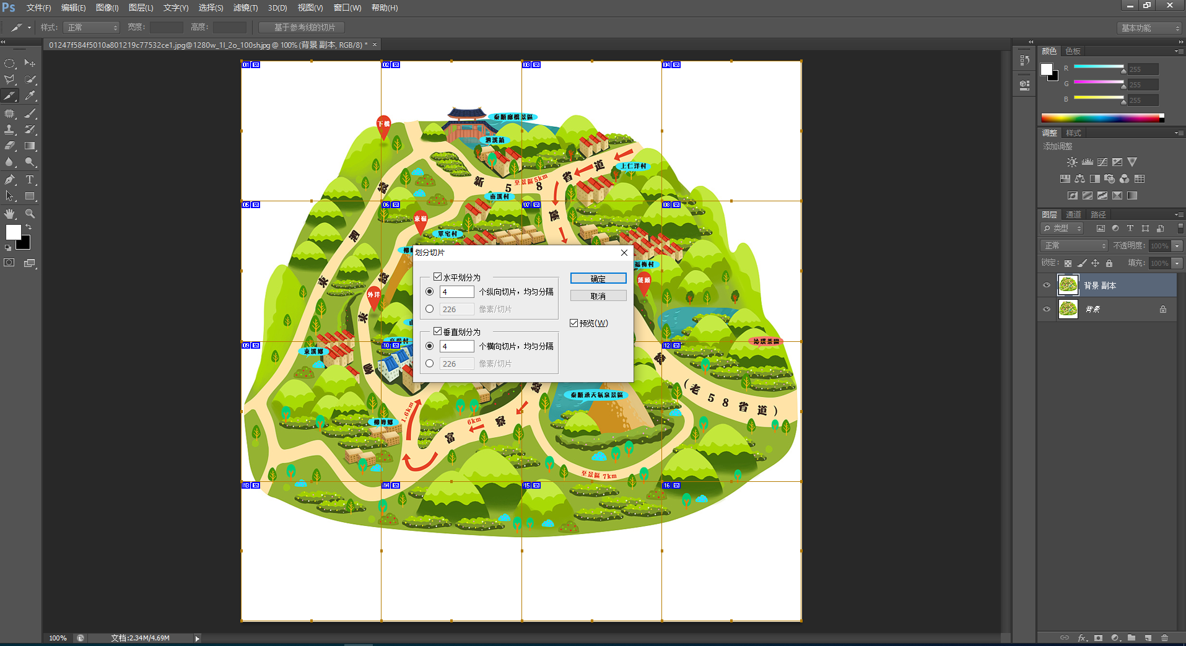Image resolution: width=1186 pixels, height=646 pixels.
Task: Open the 图像(I) menu
Action: (x=107, y=7)
